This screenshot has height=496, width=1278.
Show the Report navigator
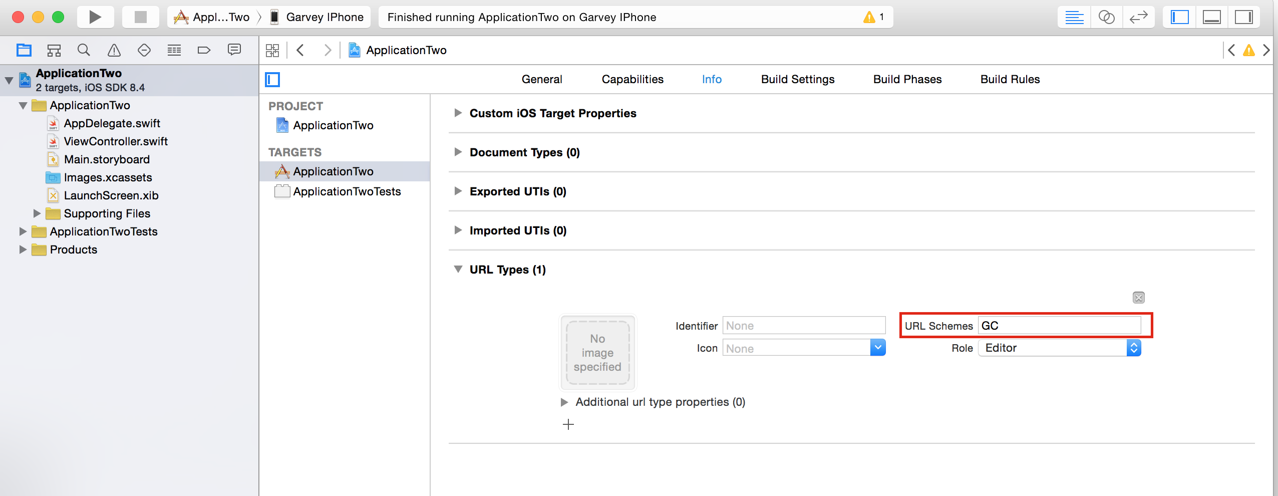[234, 50]
